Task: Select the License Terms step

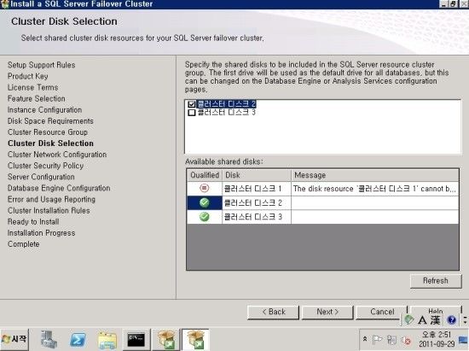Action: (33, 87)
